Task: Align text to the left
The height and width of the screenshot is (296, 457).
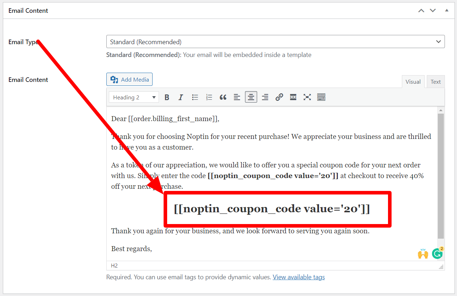Action: (237, 97)
